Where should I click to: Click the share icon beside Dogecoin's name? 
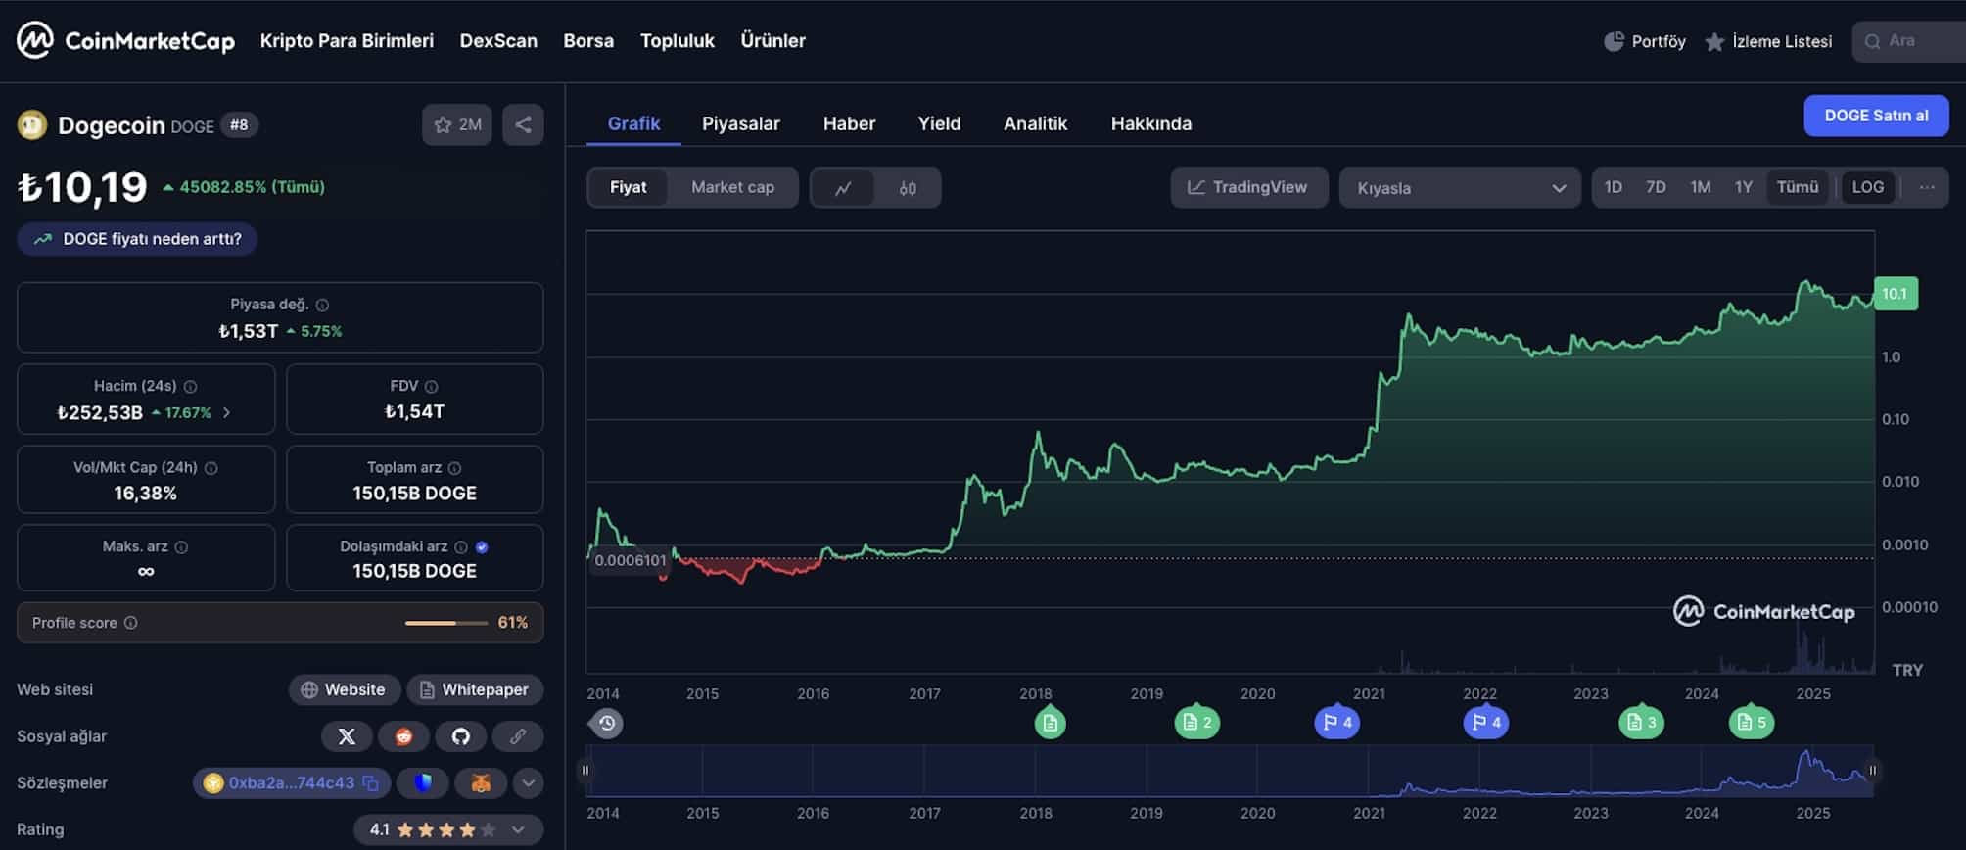(523, 124)
